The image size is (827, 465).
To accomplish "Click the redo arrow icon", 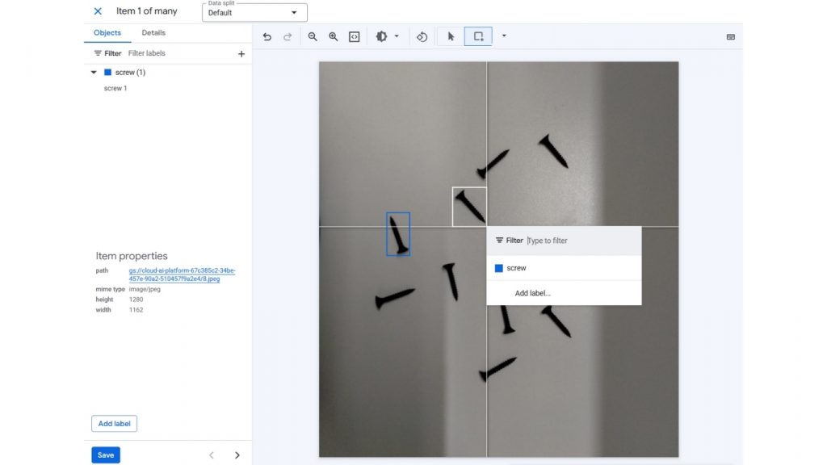I will [288, 36].
